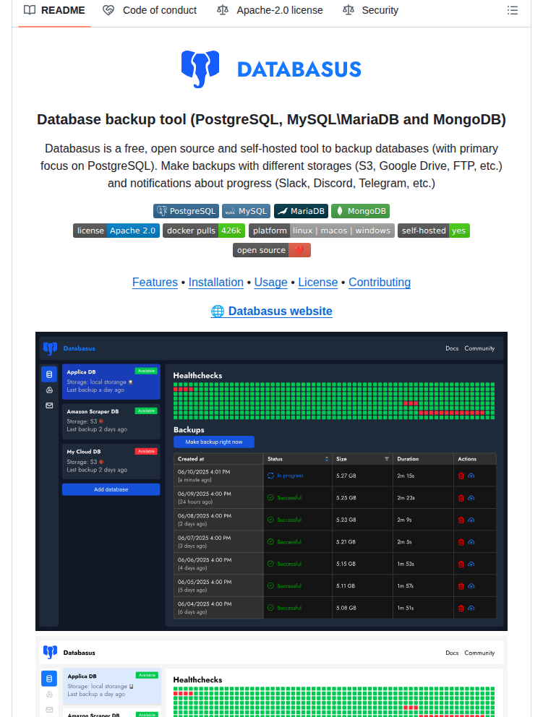543x717 pixels.
Task: Select storages sidebar icon in dark screenshot
Action: click(49, 390)
